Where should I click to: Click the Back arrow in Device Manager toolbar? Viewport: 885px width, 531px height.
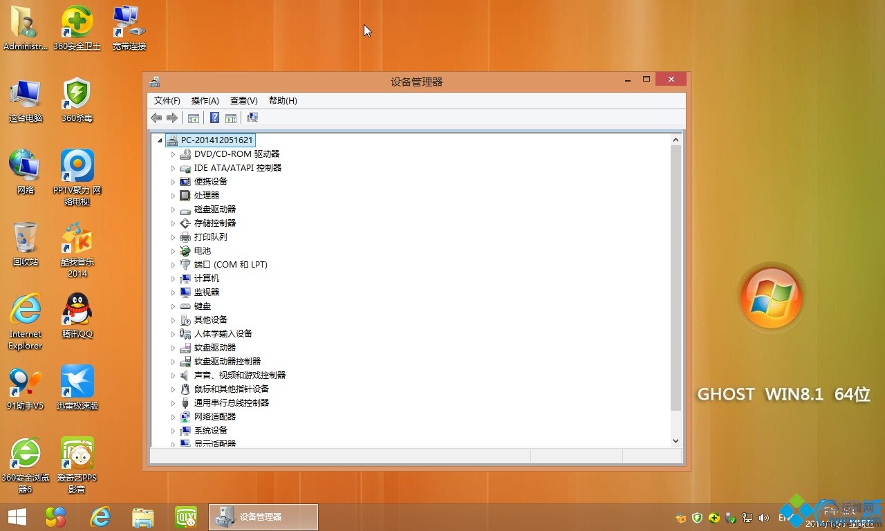(157, 118)
